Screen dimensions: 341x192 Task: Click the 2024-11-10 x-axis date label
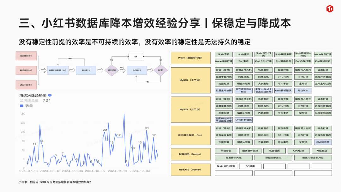[117, 171]
